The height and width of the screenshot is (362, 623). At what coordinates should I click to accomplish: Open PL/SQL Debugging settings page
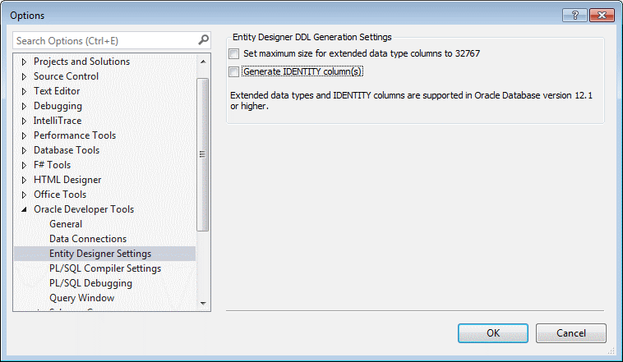coord(90,283)
